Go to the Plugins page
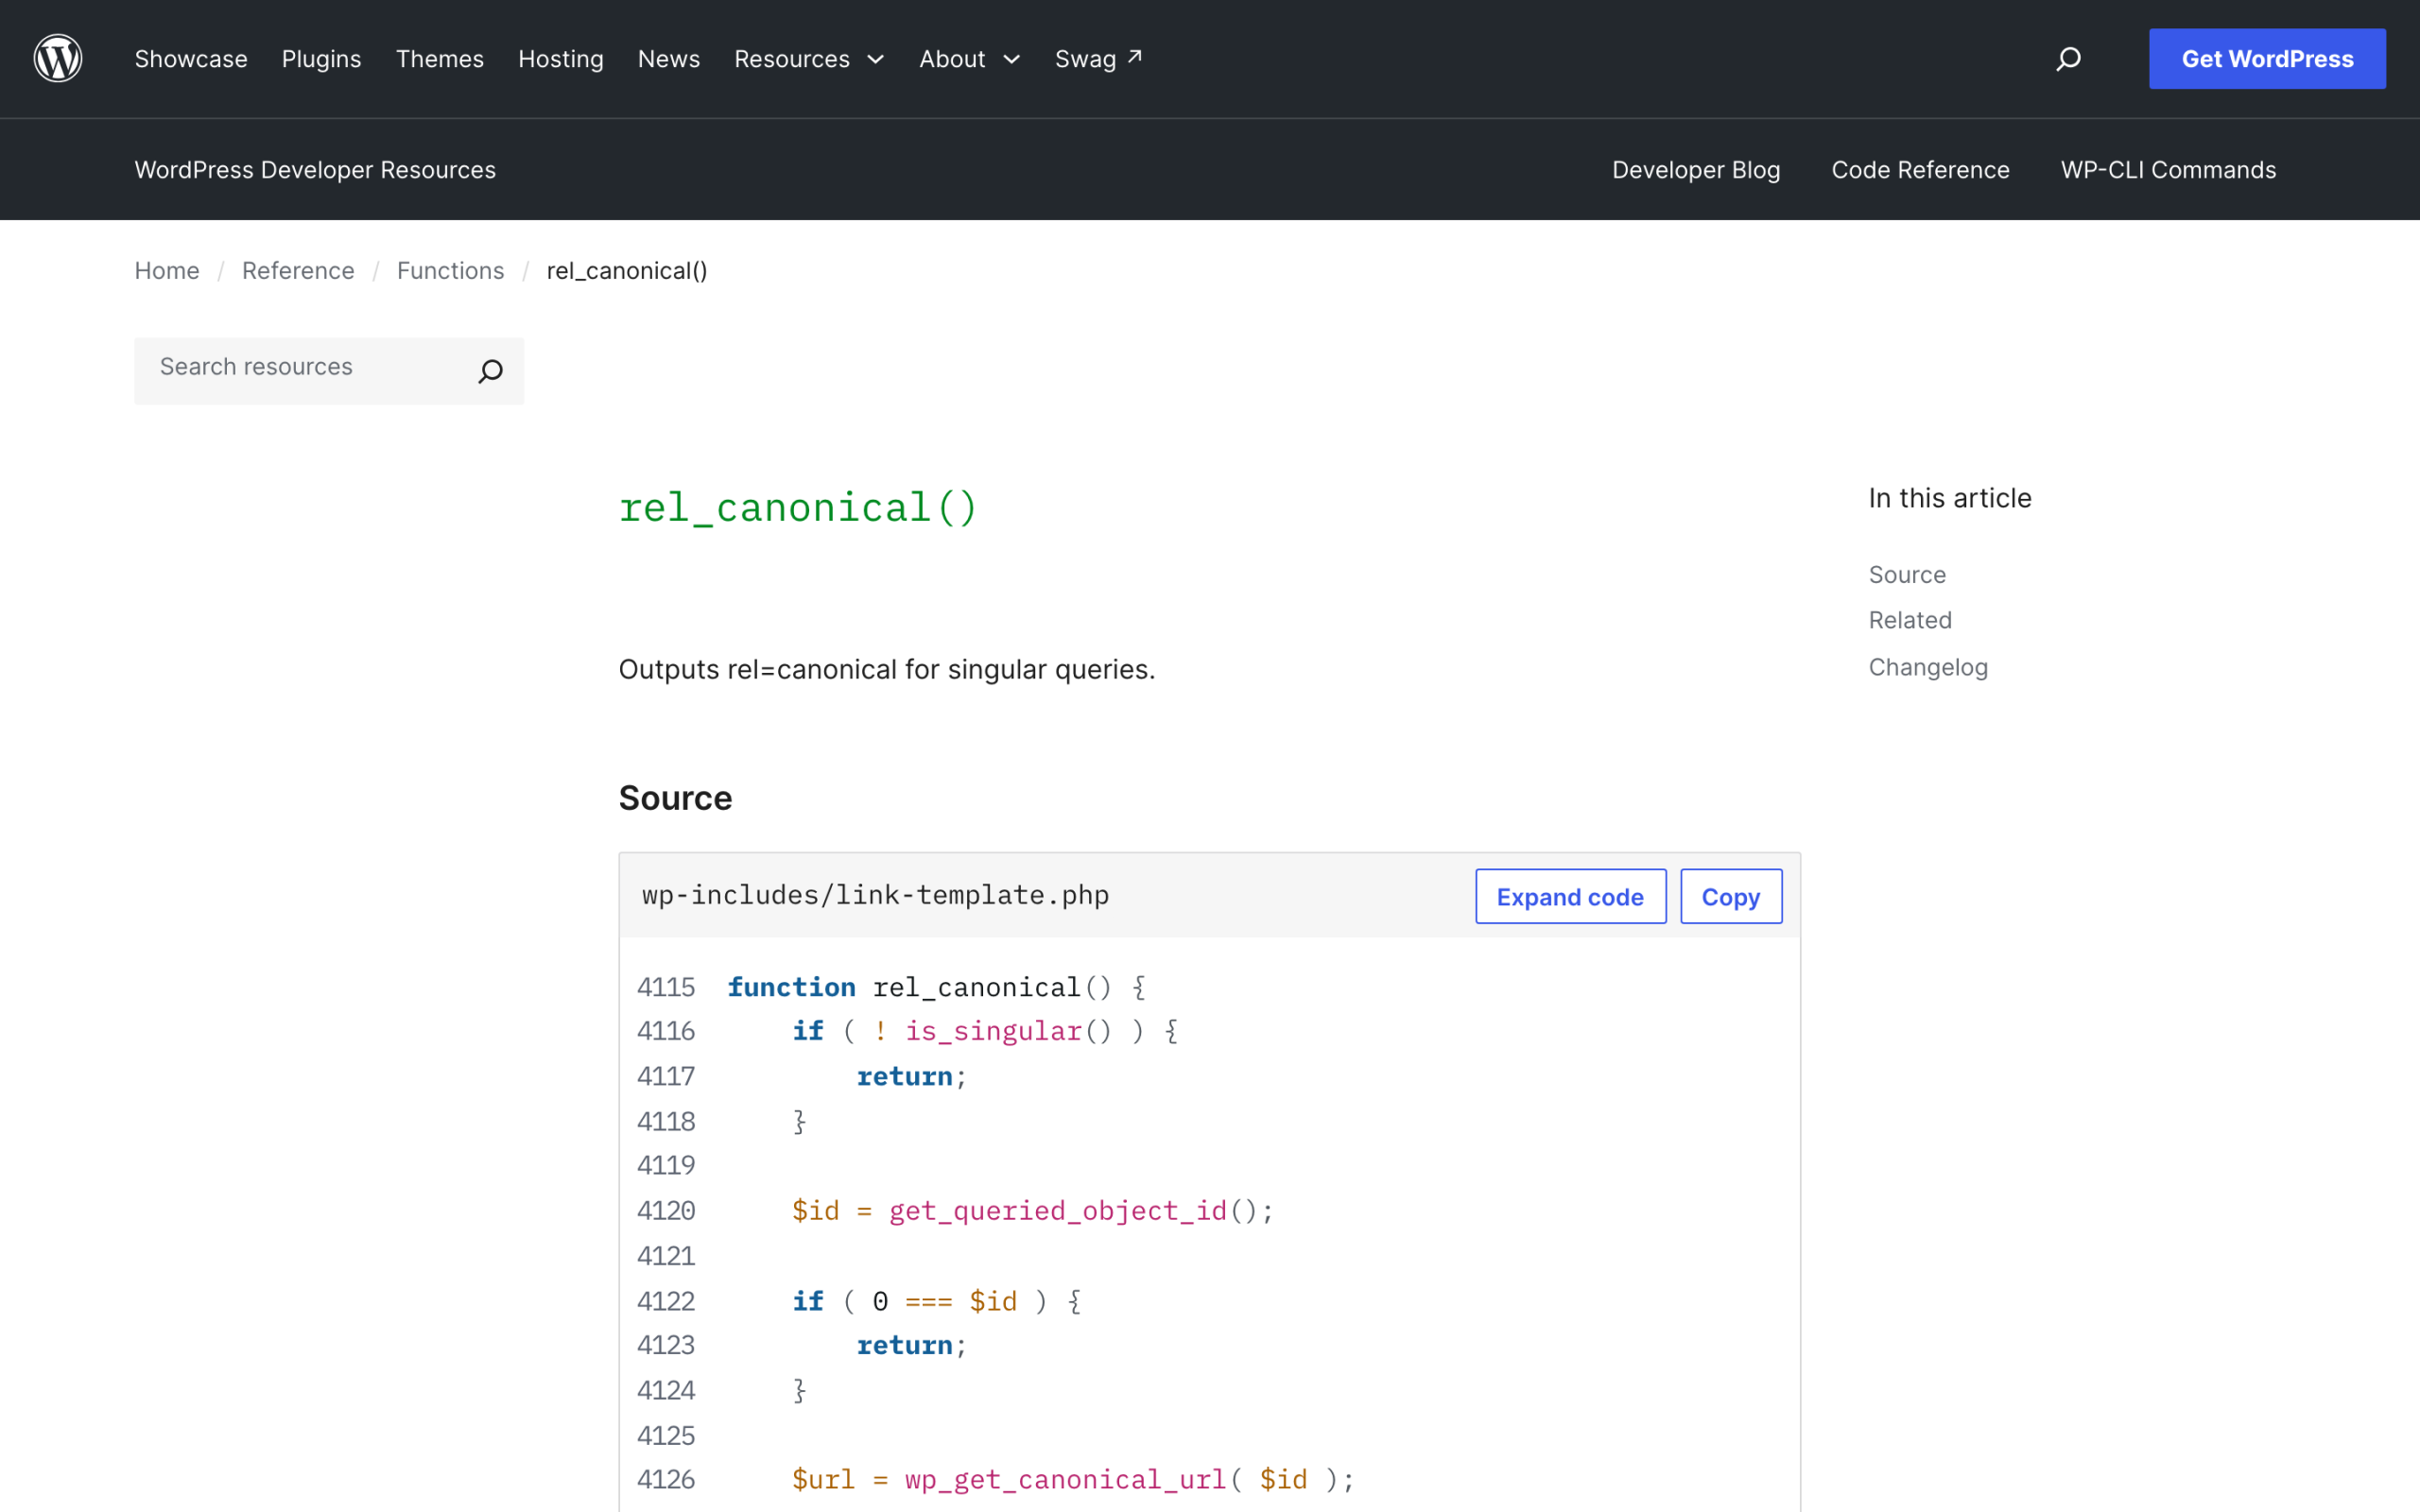The height and width of the screenshot is (1512, 2420). [321, 59]
